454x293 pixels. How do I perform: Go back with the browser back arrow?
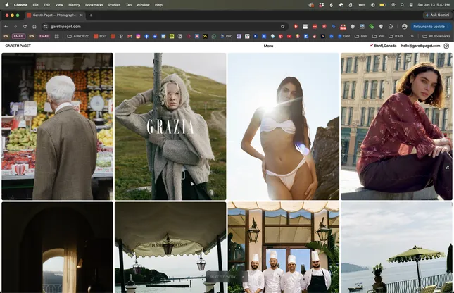click(6, 26)
